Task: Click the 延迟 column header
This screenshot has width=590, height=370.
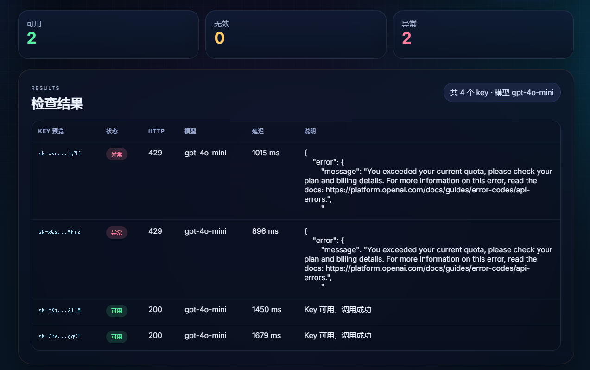Action: coord(258,131)
